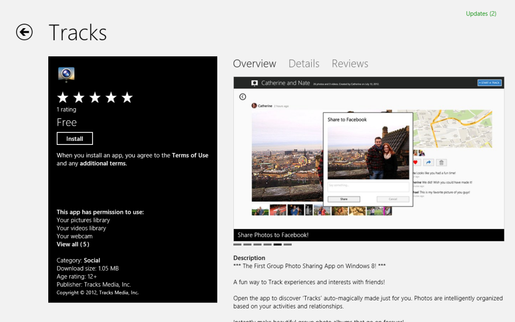Open the additional terms link
The height and width of the screenshot is (322, 515).
click(103, 164)
